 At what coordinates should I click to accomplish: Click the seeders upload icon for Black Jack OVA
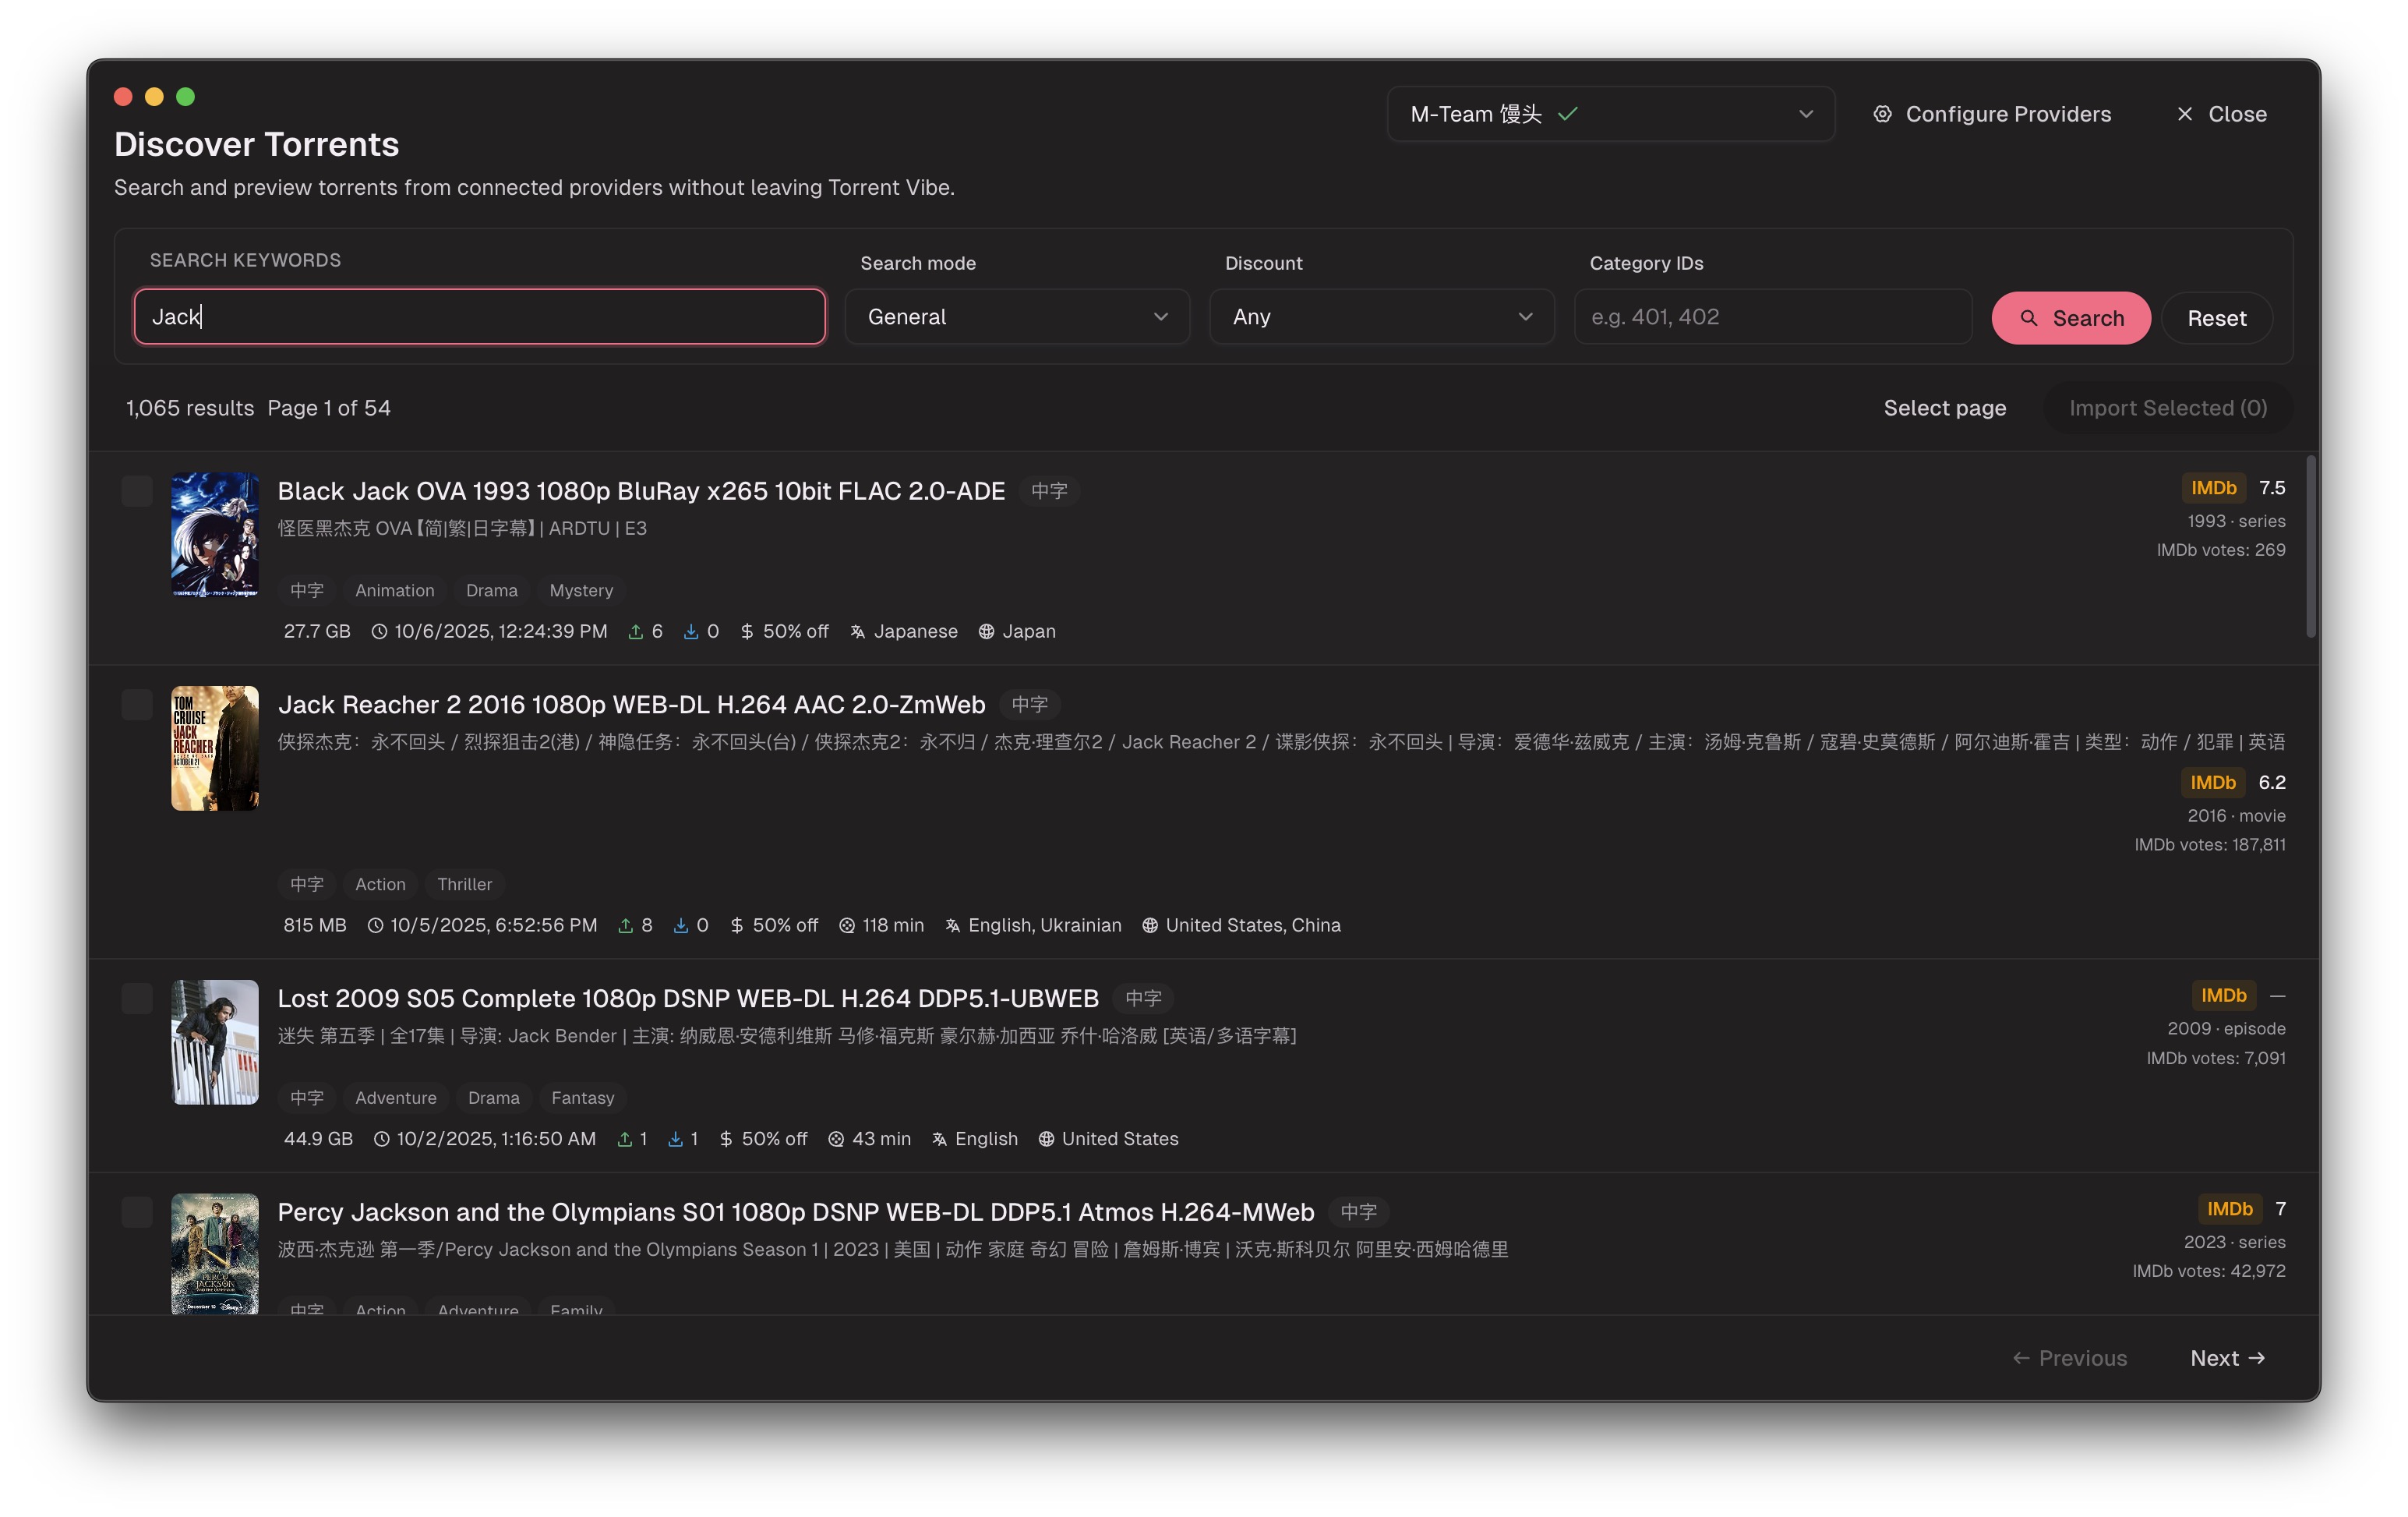click(635, 631)
